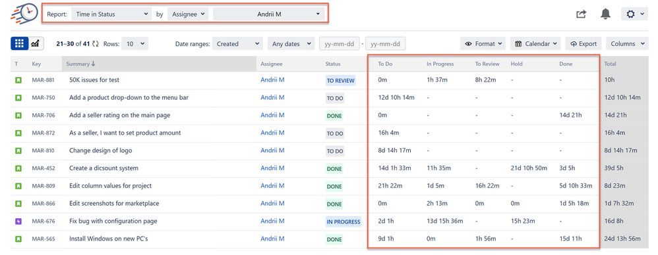Viewport: 658px width, 255px height.
Task: Switch to grid table view
Action: [x=19, y=43]
